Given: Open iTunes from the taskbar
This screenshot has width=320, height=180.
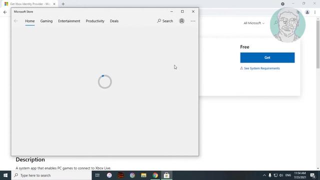Looking at the screenshot, I should (109, 175).
